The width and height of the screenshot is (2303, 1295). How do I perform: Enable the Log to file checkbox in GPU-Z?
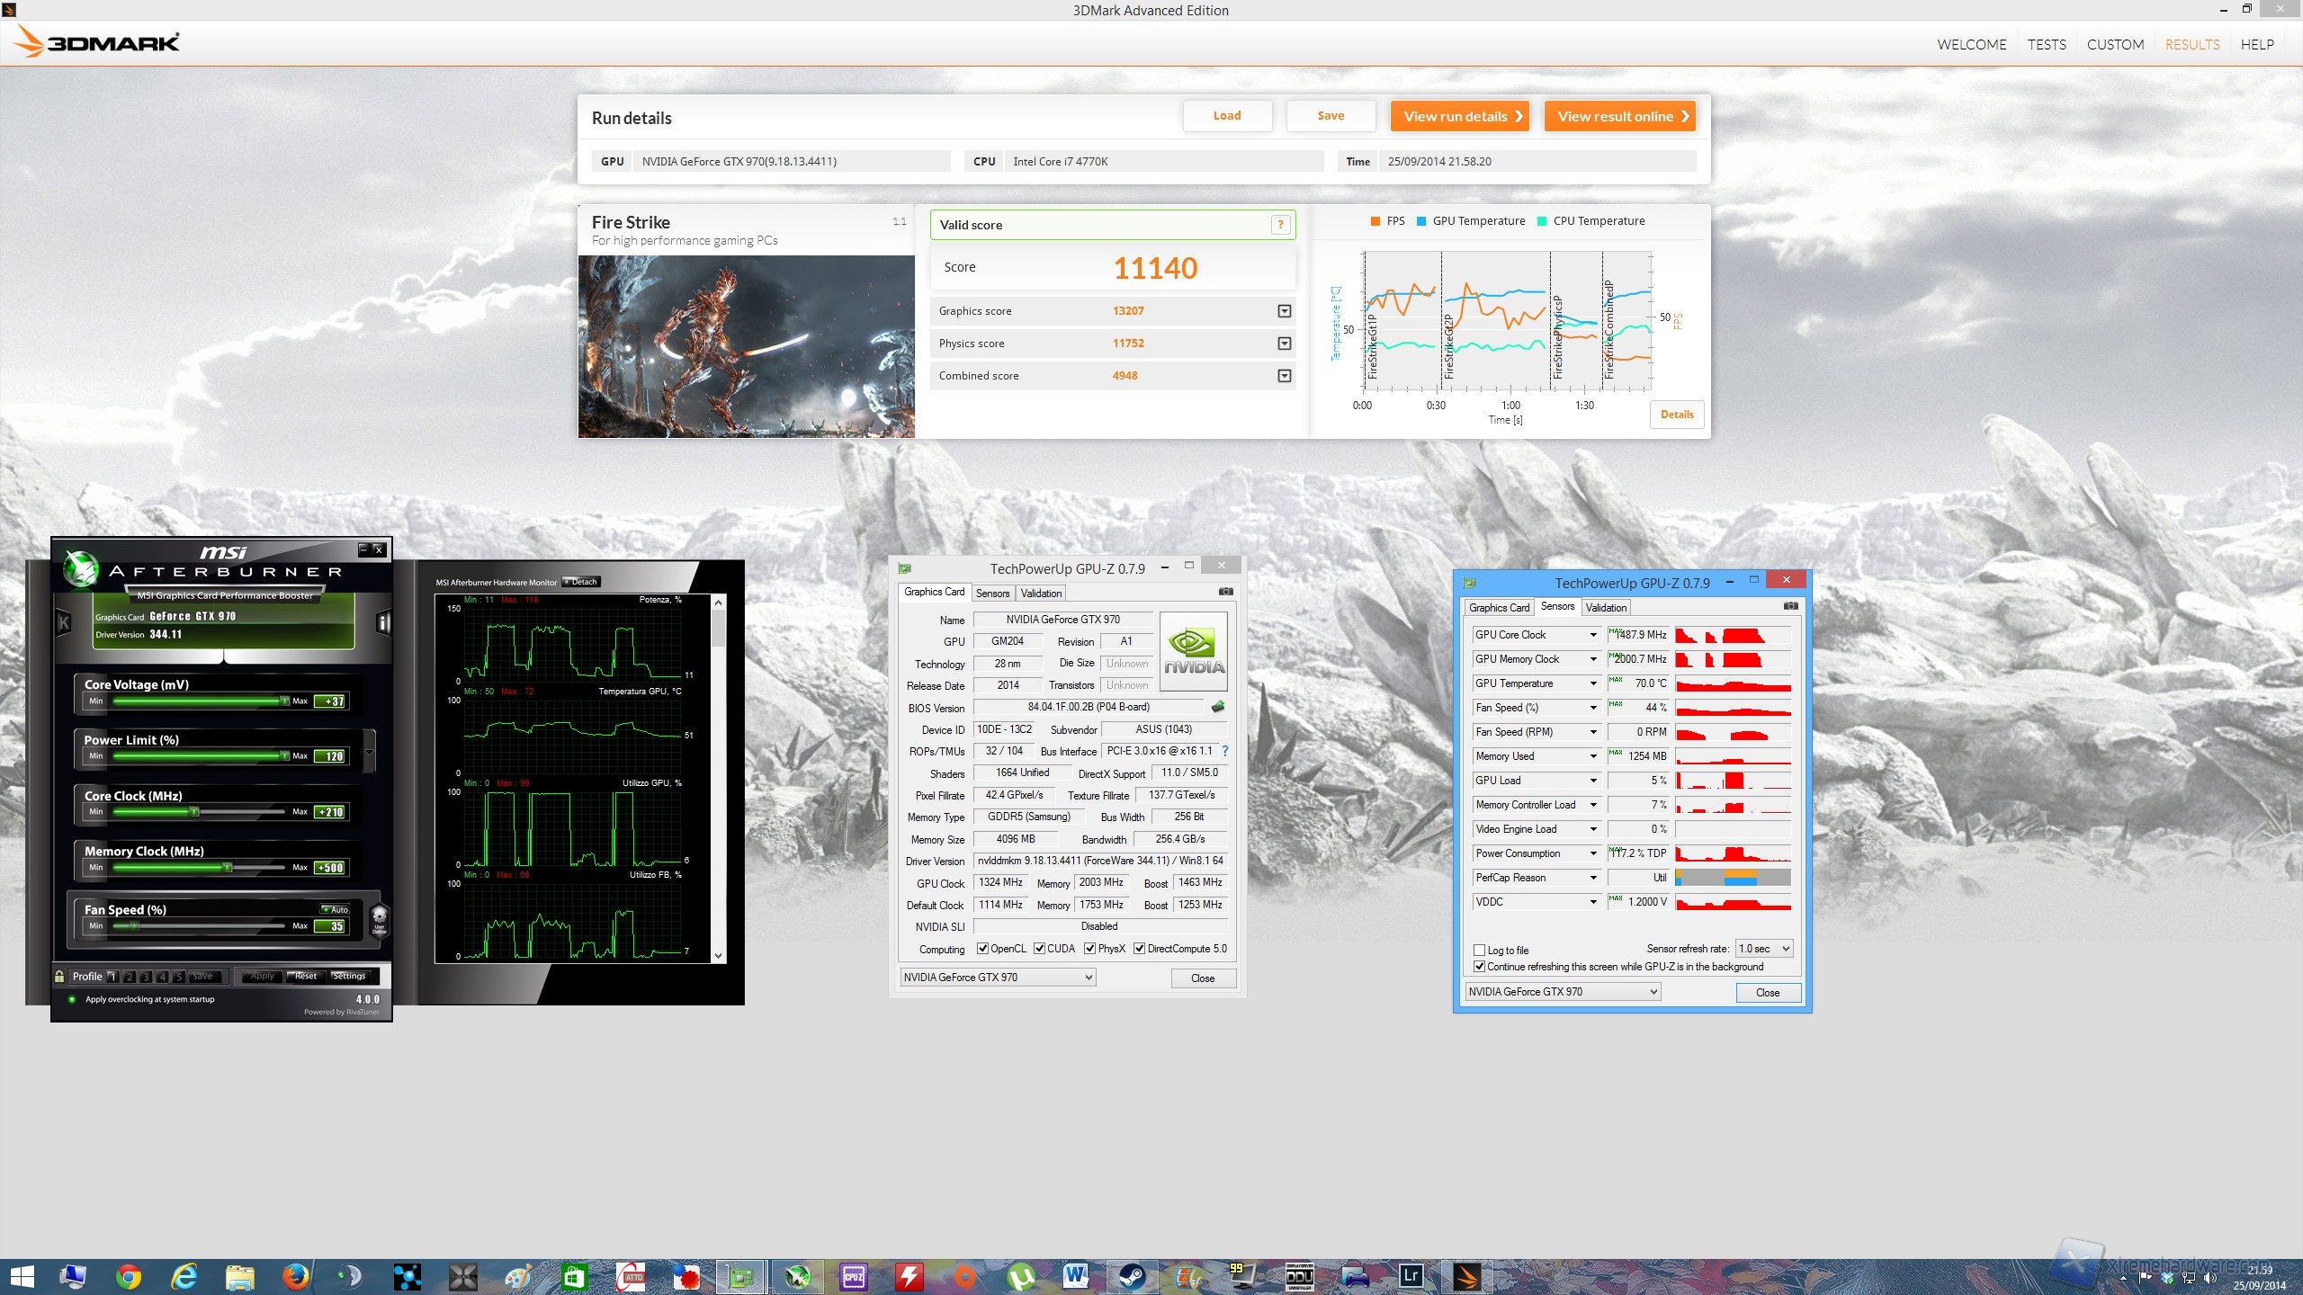(x=1480, y=950)
